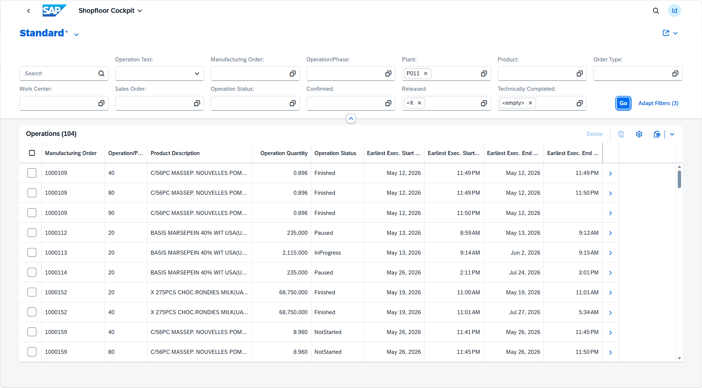
Task: Open value help for Confirmed filter
Action: coord(388,103)
